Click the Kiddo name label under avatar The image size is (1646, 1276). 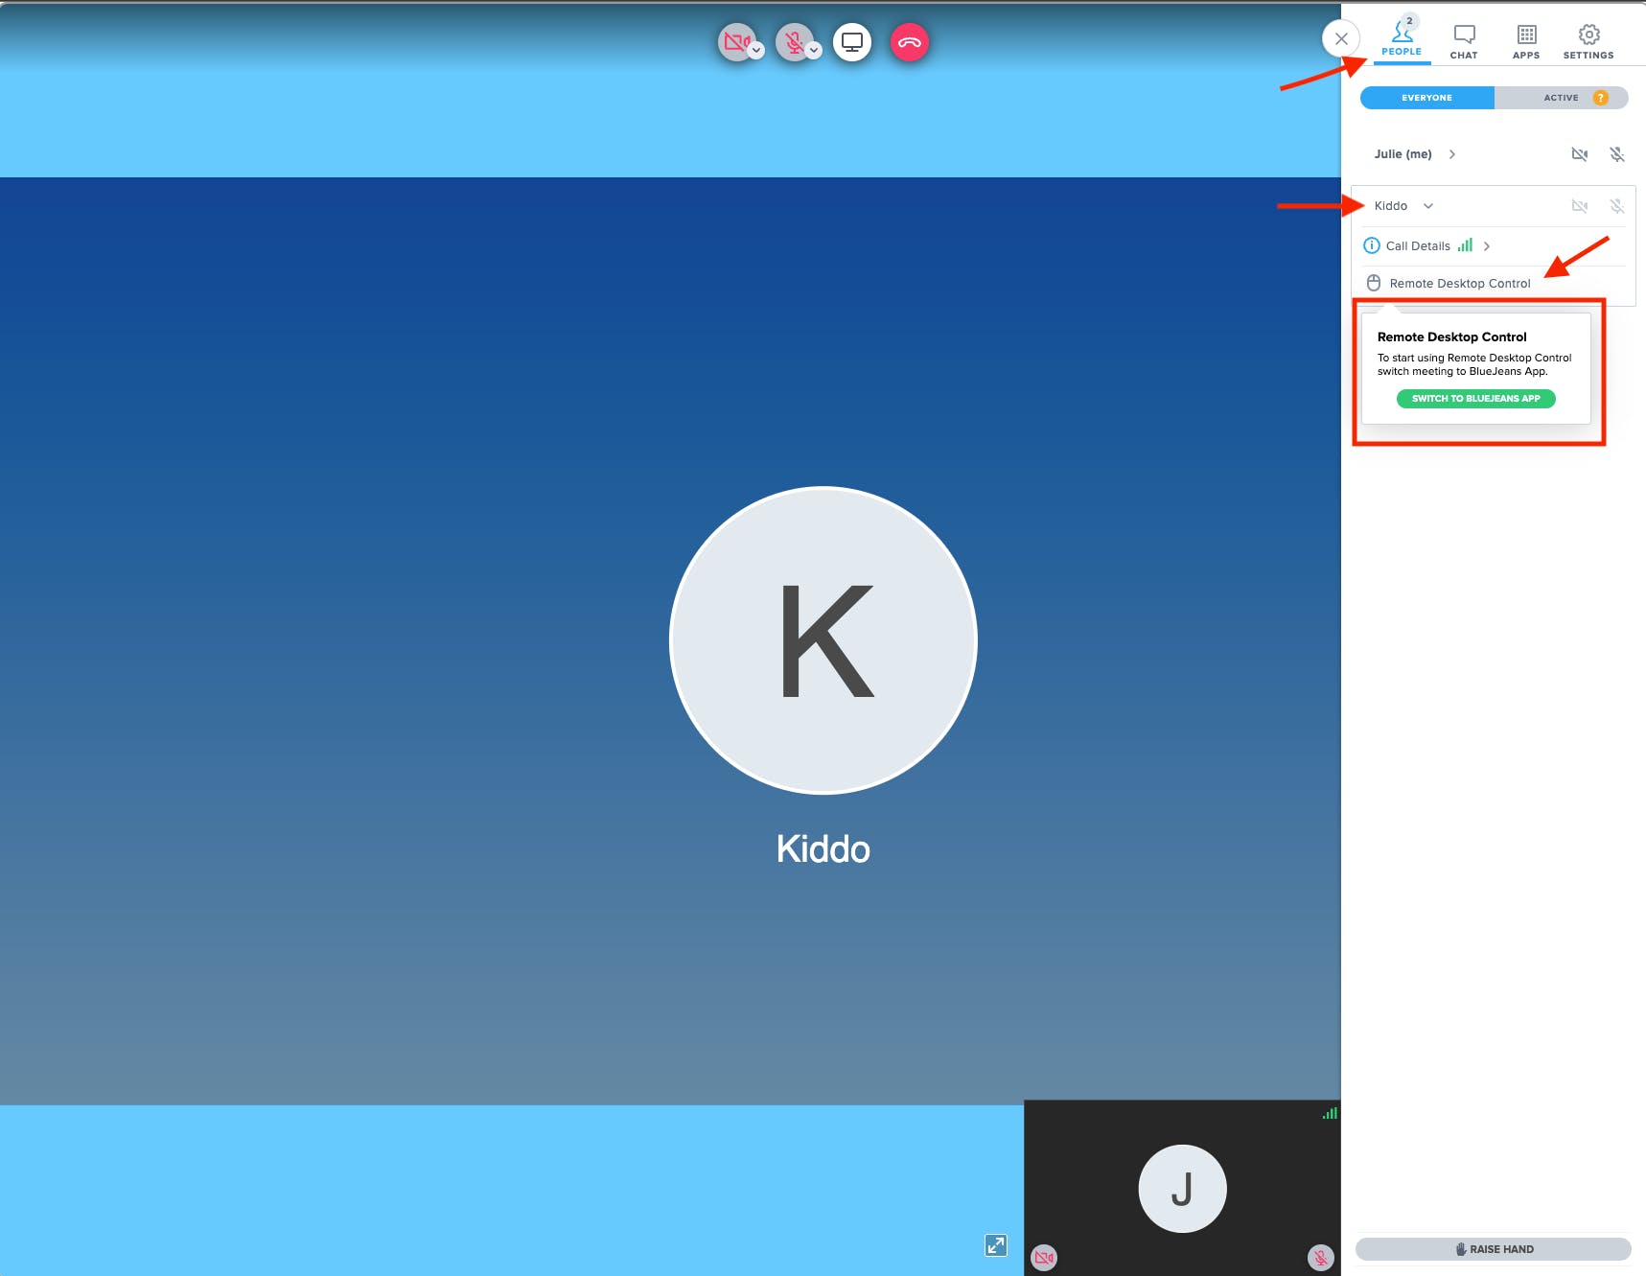(x=823, y=849)
